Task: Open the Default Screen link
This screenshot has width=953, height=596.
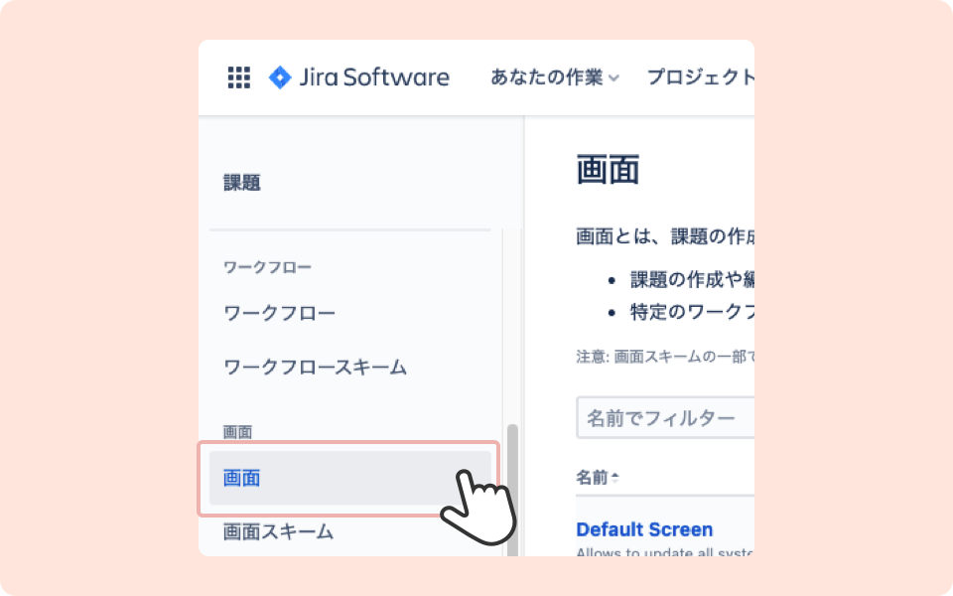Action: point(644,529)
